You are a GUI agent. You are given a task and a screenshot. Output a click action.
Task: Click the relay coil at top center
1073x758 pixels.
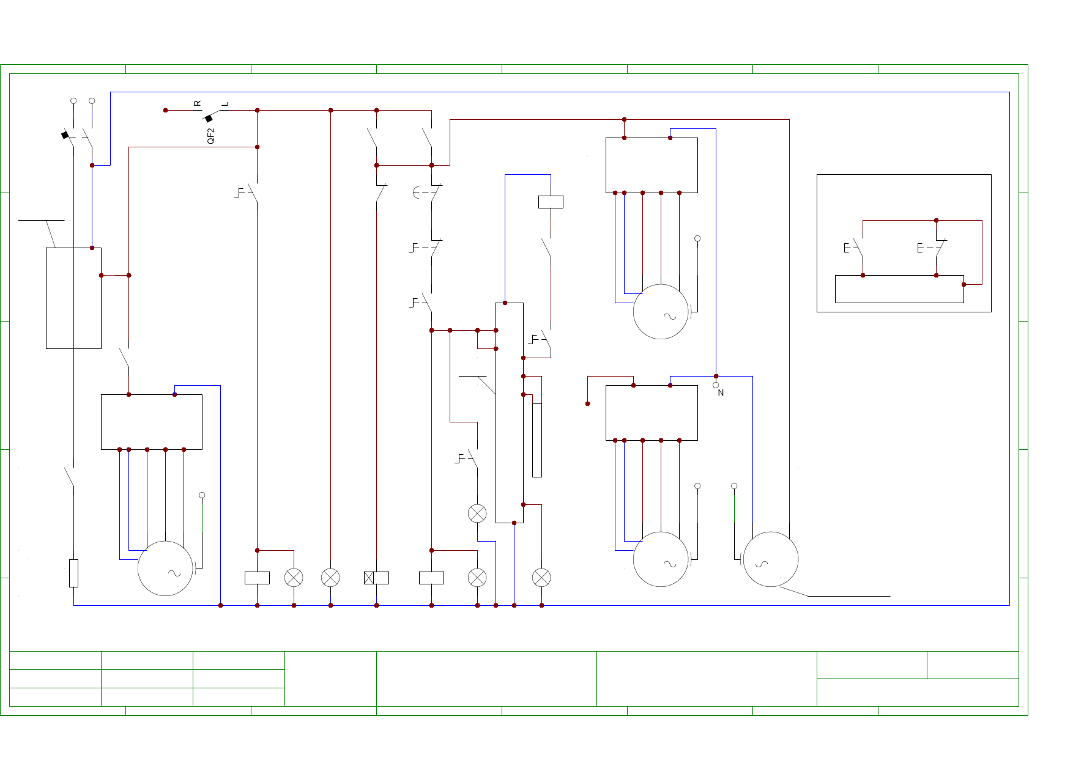coord(551,202)
